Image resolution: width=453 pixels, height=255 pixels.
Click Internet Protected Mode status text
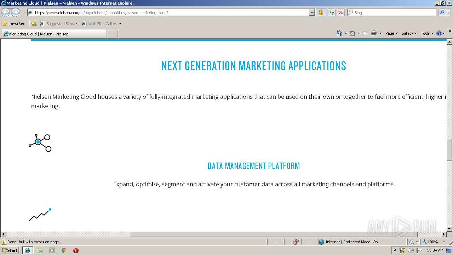tap(351, 242)
